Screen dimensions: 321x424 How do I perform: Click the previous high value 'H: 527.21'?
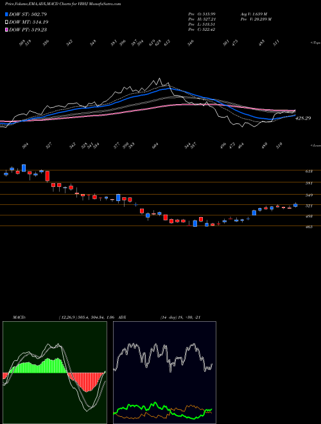coord(207,19)
